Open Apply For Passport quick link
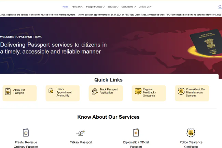 (20, 93)
